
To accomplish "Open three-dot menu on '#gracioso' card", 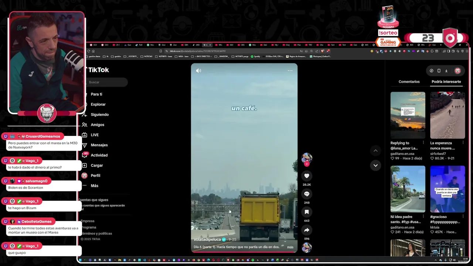I will click(x=463, y=216).
